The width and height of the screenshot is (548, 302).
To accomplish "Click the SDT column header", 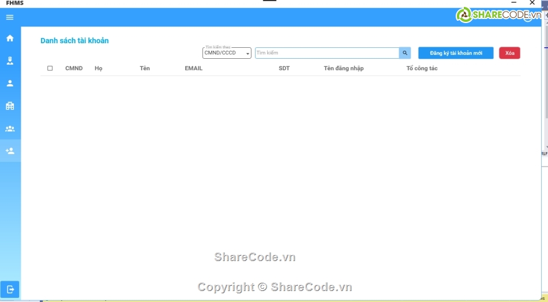I will [x=284, y=69].
